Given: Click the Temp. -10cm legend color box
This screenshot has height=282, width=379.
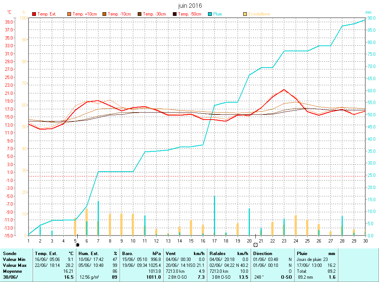Looking at the screenshot, I should point(105,14).
